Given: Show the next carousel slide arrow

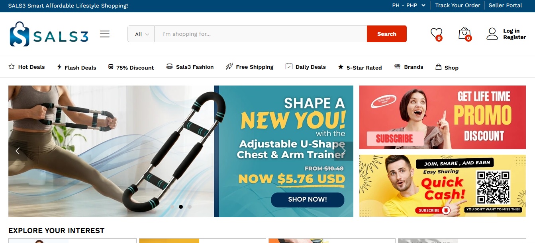Looking at the screenshot, I should 344,151.
